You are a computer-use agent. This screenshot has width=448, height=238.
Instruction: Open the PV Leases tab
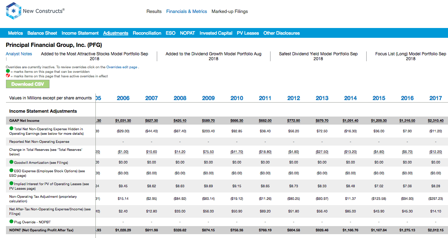248,33
